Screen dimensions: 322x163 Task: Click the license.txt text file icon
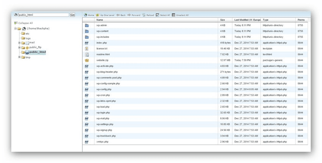pos(87,49)
